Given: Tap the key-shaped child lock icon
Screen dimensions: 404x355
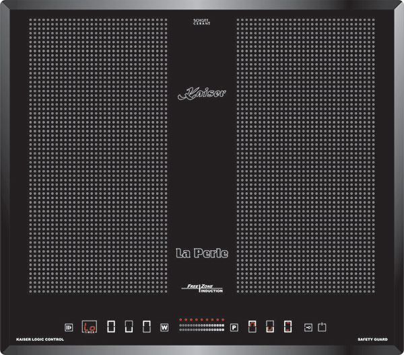Looking at the screenshot, I should coord(308,327).
